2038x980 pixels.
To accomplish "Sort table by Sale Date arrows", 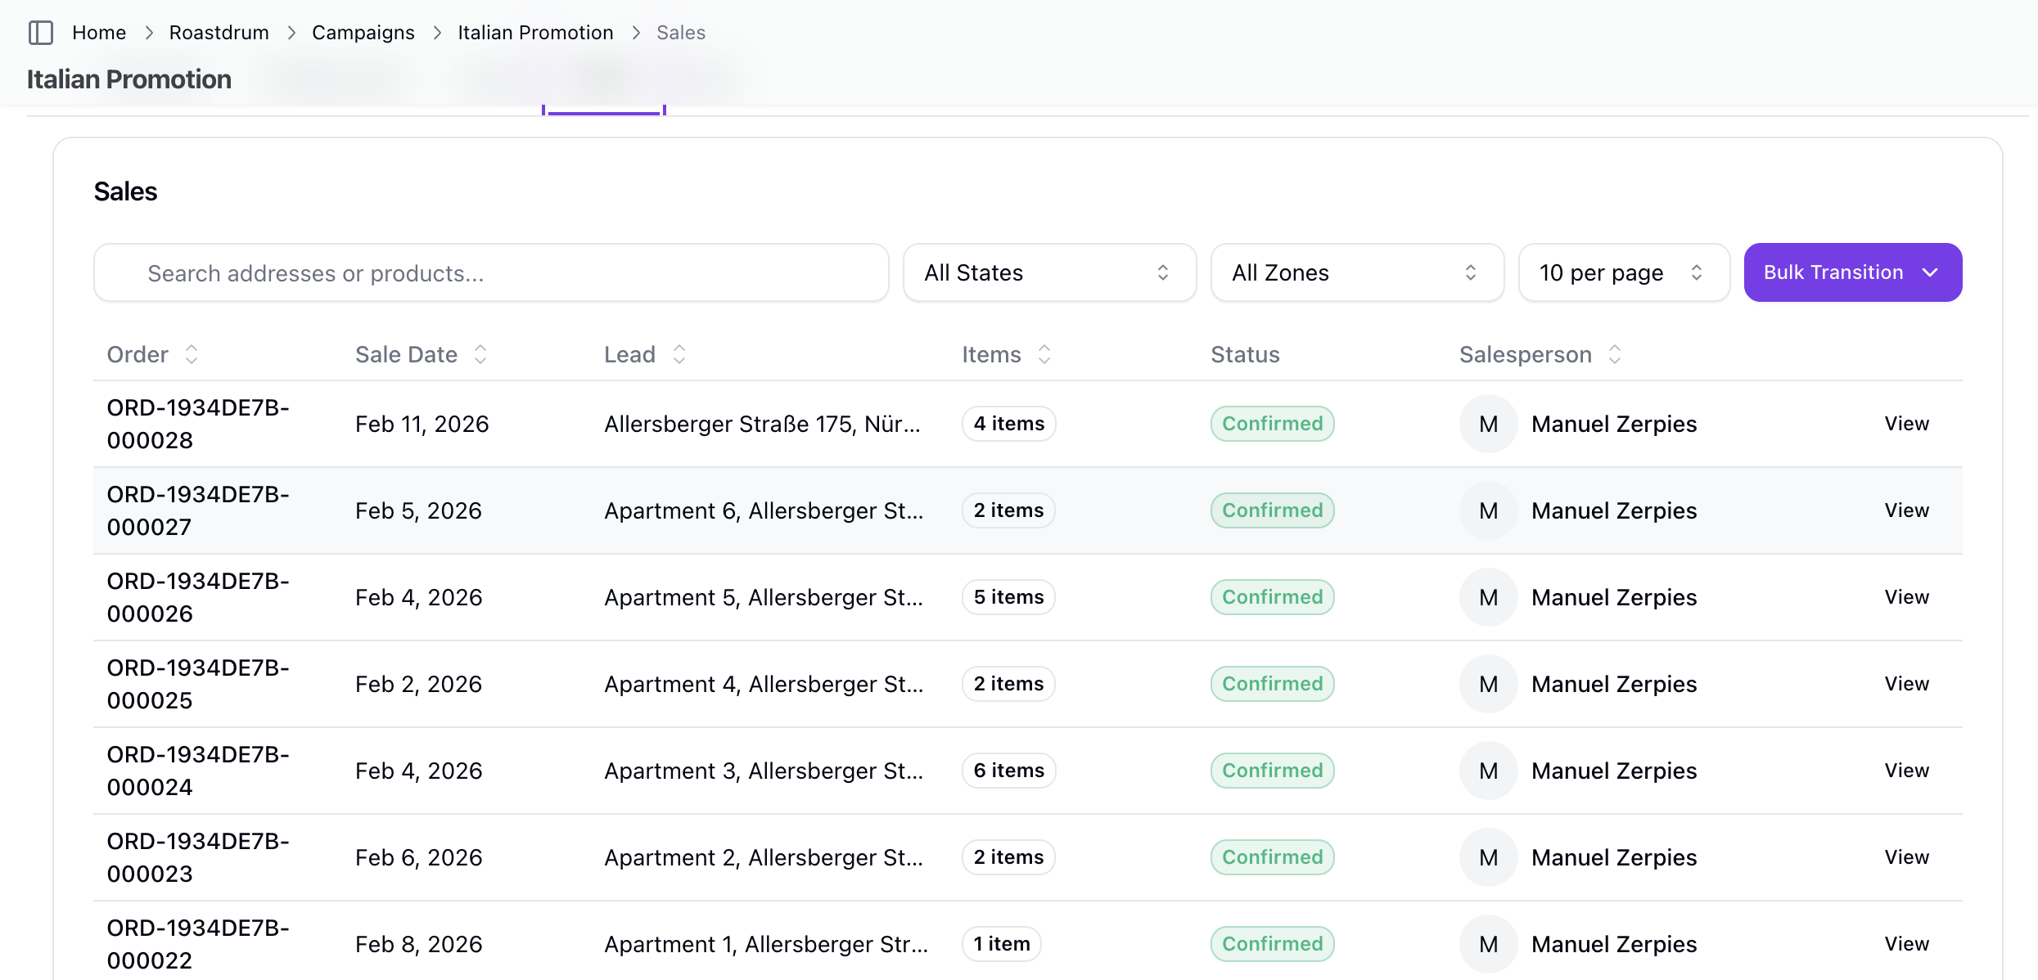I will click(480, 354).
